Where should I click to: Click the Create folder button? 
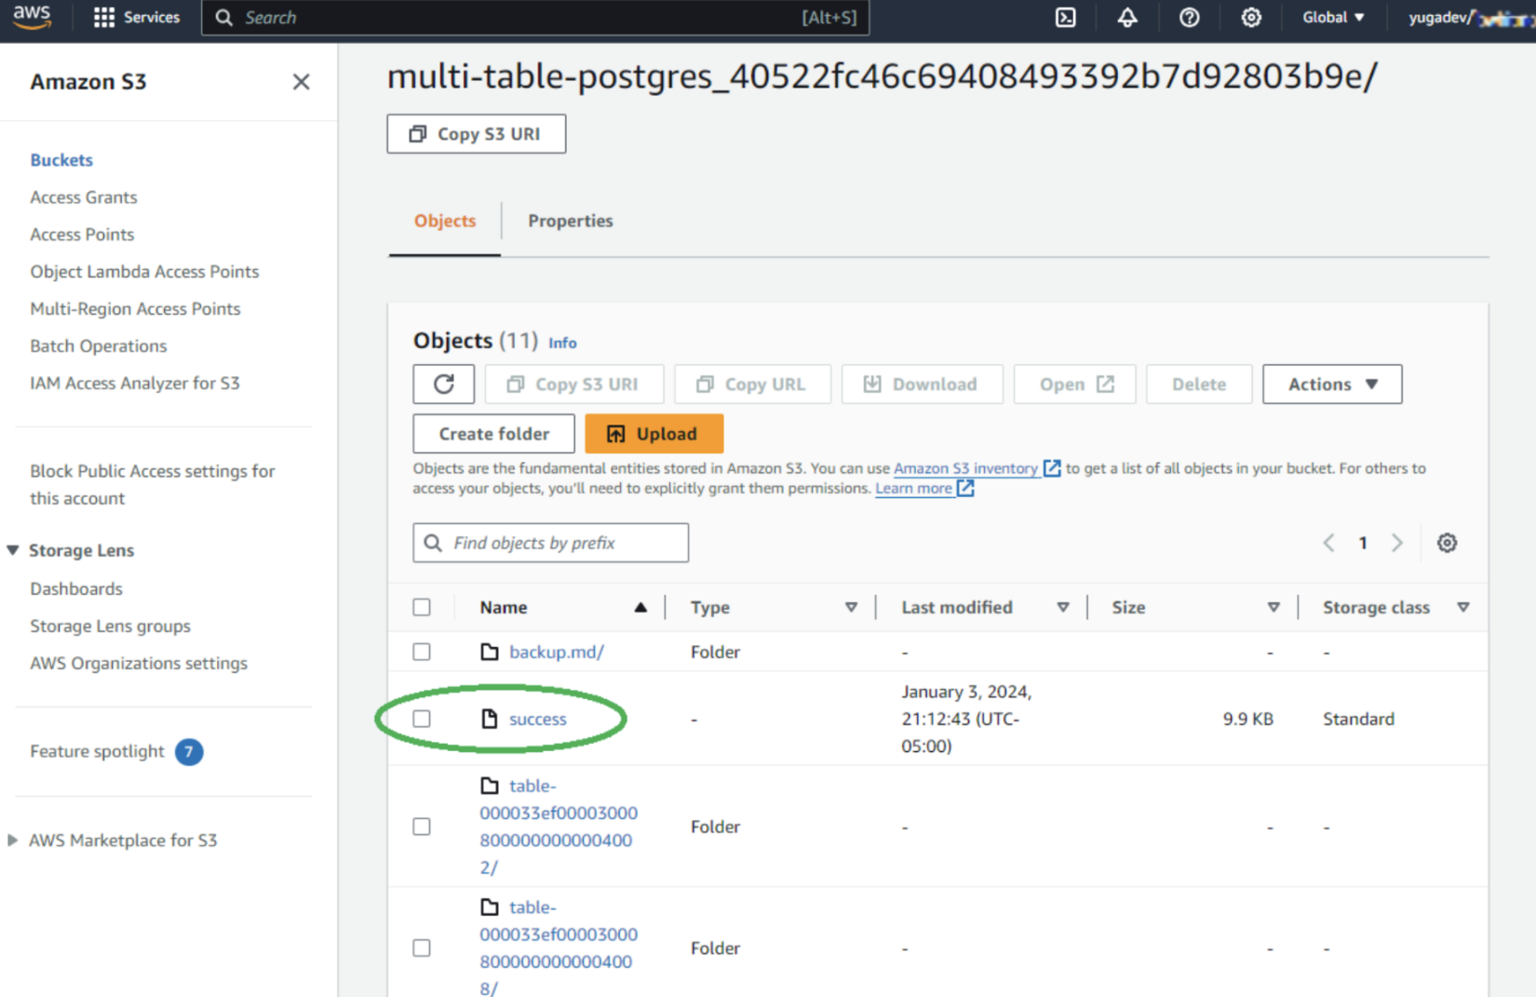click(493, 433)
